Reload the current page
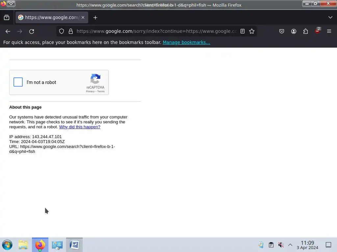This screenshot has height=252, width=337. tap(32, 31)
